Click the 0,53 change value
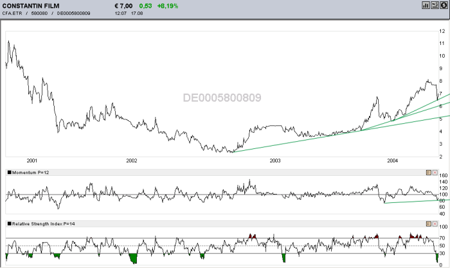 point(145,6)
